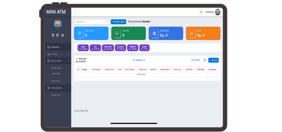
Task: Click the Rp. 23,428,220 total aset value
Action: tap(81, 61)
